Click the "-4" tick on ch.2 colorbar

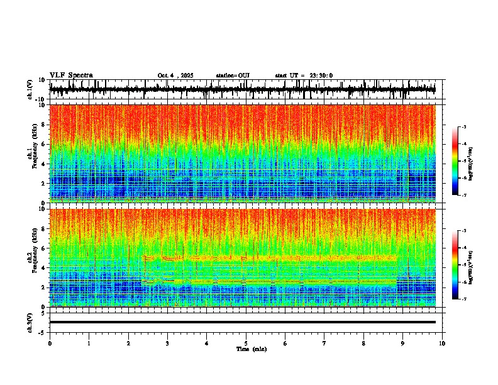463,247
